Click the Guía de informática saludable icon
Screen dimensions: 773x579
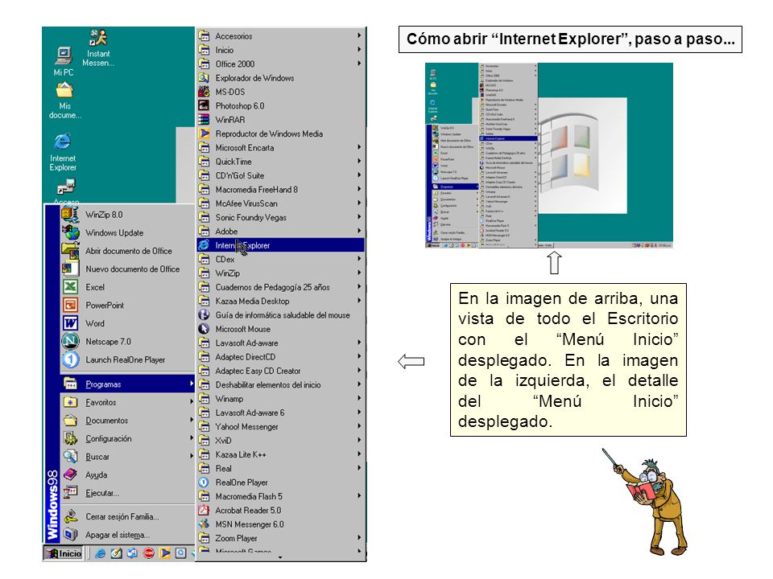click(204, 314)
